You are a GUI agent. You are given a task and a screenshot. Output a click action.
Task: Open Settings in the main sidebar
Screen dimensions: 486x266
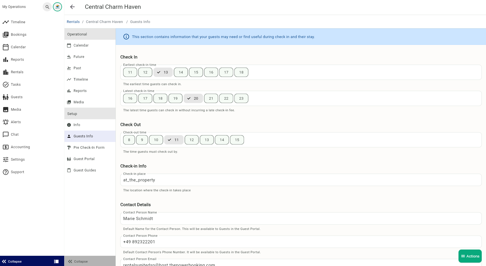coord(32,160)
